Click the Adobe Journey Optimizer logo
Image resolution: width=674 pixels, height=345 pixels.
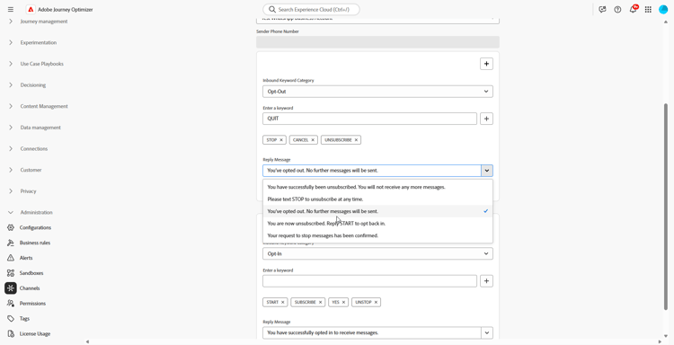[31, 10]
